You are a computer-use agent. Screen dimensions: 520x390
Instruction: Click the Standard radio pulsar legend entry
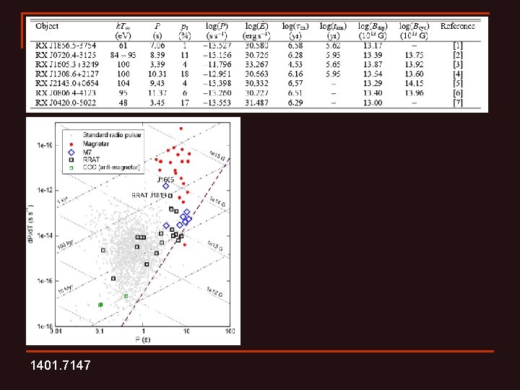click(112, 135)
